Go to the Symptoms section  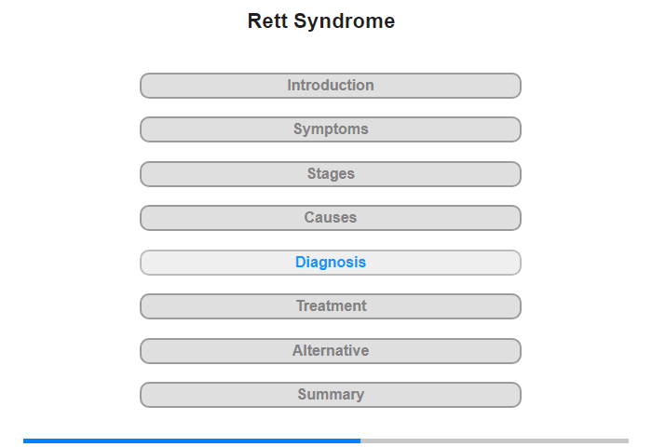click(330, 129)
